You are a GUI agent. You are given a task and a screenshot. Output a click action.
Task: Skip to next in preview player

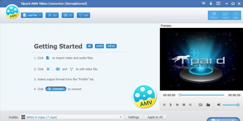(190, 105)
